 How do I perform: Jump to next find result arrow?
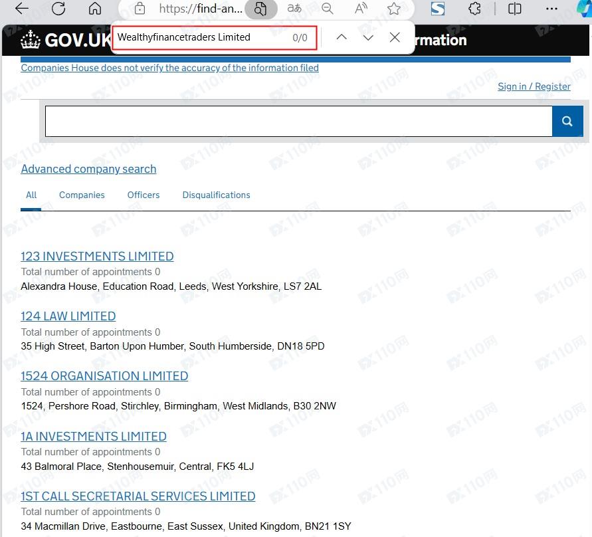(368, 37)
